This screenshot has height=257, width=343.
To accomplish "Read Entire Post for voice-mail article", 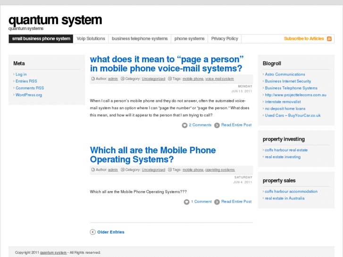I will pos(236,125).
